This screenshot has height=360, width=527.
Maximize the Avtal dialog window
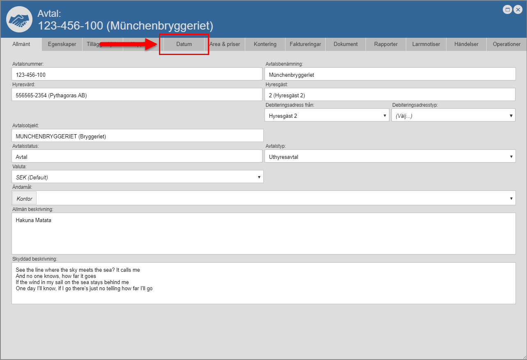pyautogui.click(x=508, y=10)
